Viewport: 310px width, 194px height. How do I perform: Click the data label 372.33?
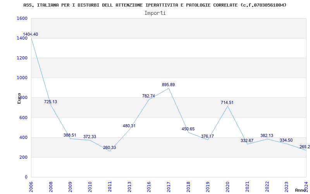coord(90,137)
